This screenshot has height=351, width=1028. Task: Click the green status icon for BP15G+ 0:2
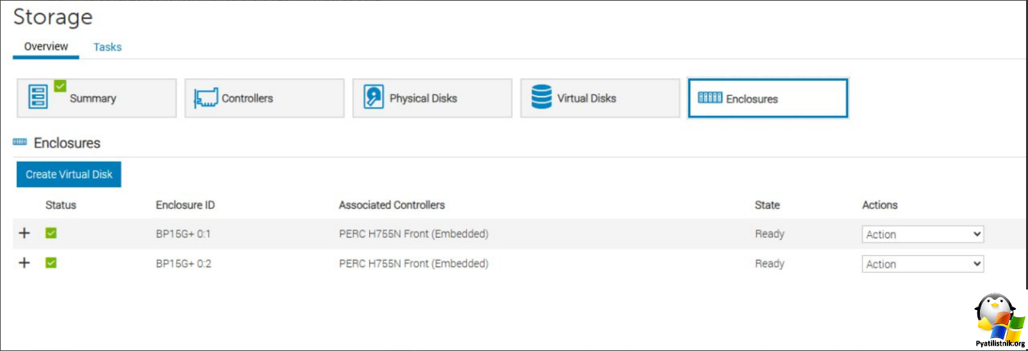(51, 263)
